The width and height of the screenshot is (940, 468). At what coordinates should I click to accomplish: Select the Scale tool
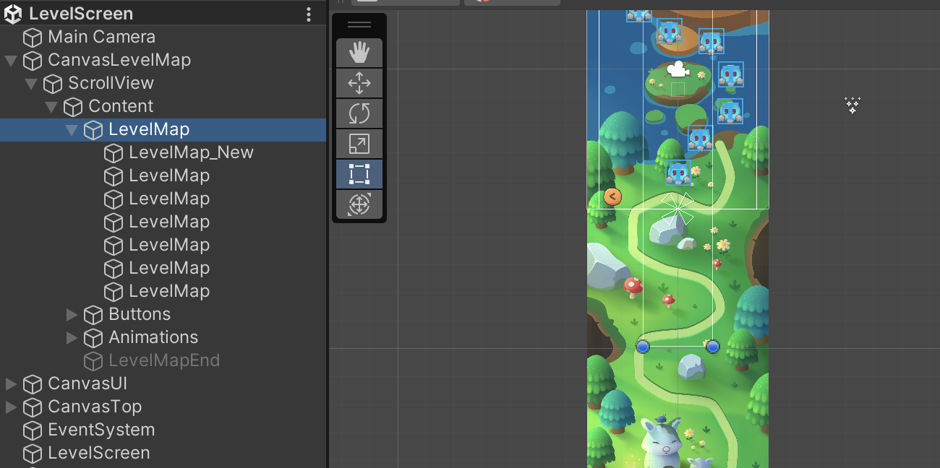pyautogui.click(x=359, y=144)
